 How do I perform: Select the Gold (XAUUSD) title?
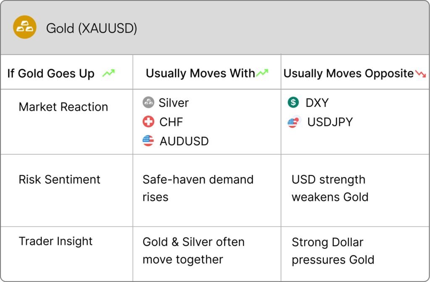(92, 28)
